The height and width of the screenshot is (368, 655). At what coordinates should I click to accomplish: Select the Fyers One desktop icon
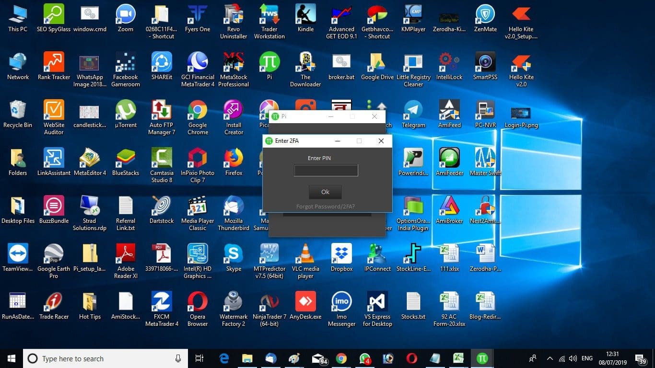point(198,18)
